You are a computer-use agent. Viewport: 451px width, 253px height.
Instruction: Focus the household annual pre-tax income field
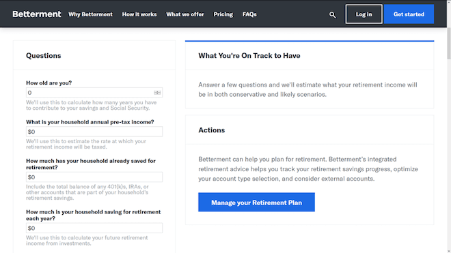click(x=94, y=132)
